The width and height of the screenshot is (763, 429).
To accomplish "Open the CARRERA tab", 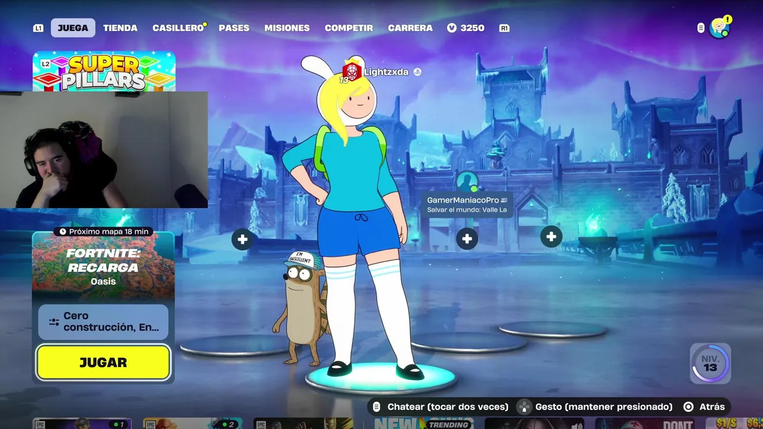I will [x=410, y=28].
